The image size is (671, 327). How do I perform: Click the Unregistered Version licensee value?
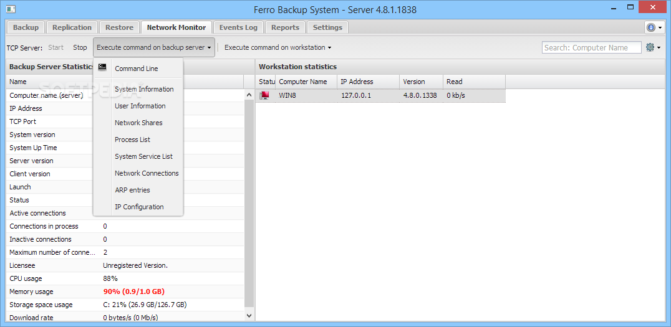(135, 265)
